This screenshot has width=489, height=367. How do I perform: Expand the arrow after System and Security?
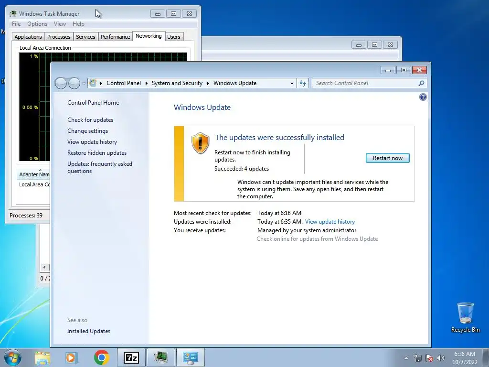pos(208,83)
